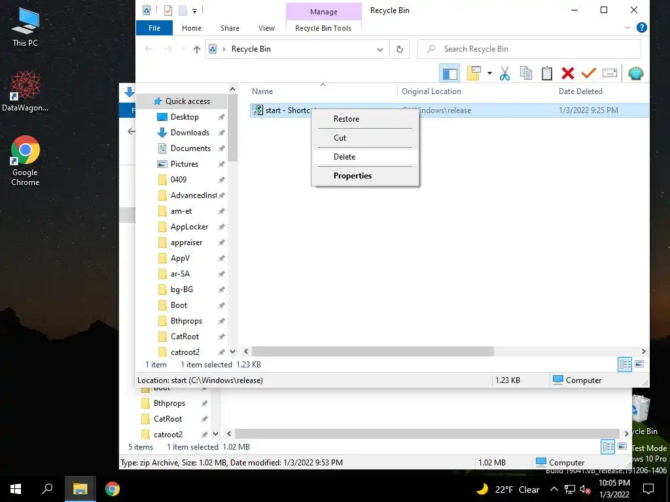Click the New folder quick access icon
This screenshot has height=502, width=670.
pos(183,10)
